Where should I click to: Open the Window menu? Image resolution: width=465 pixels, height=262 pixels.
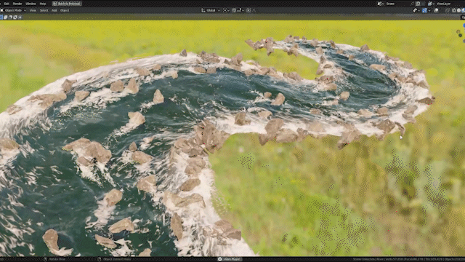coord(31,4)
